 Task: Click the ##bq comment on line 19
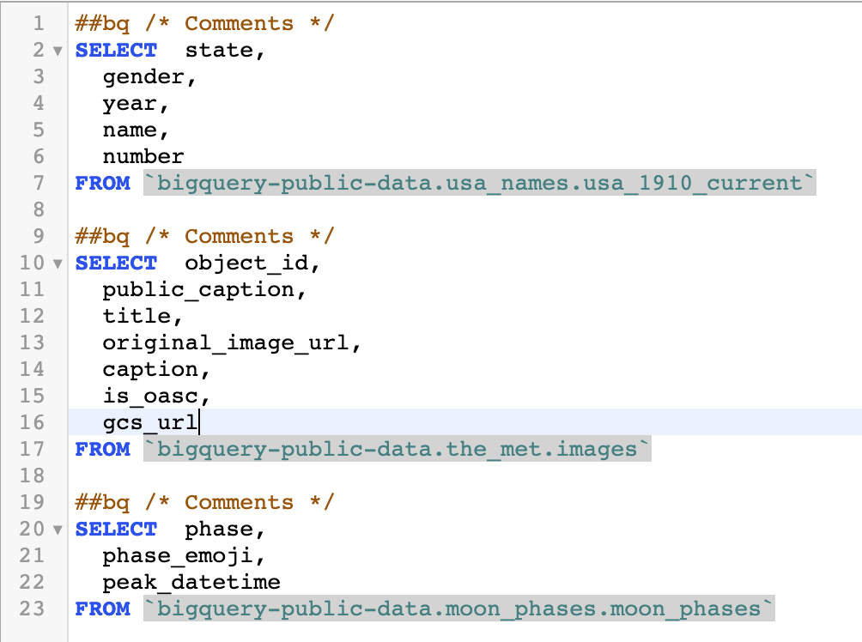[x=204, y=502]
